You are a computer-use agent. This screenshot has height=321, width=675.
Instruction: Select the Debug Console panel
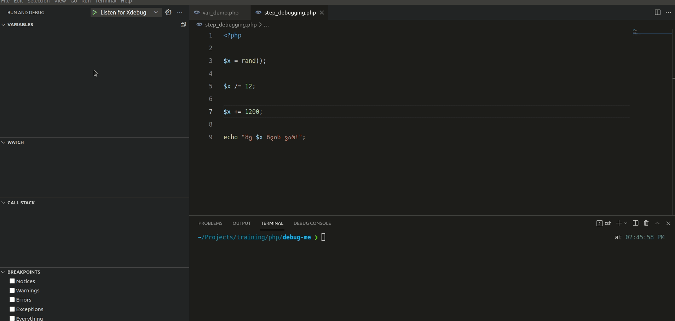312,223
